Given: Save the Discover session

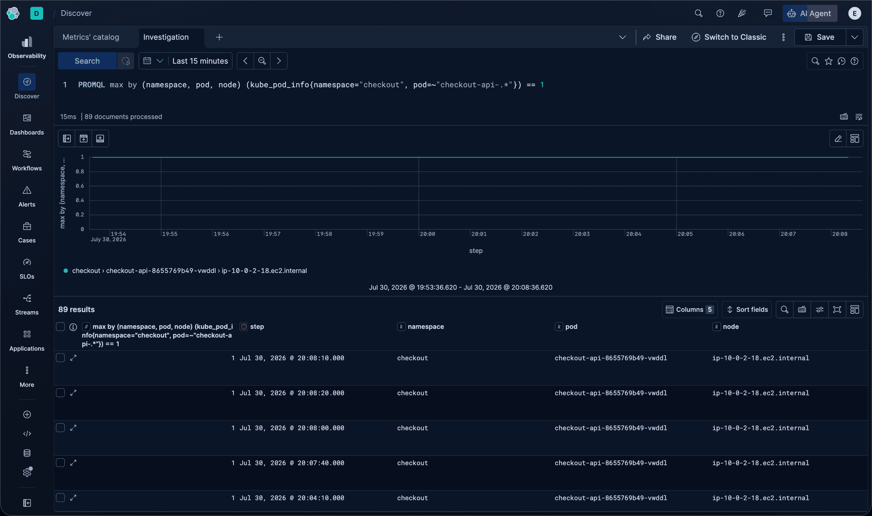Looking at the screenshot, I should pyautogui.click(x=820, y=37).
